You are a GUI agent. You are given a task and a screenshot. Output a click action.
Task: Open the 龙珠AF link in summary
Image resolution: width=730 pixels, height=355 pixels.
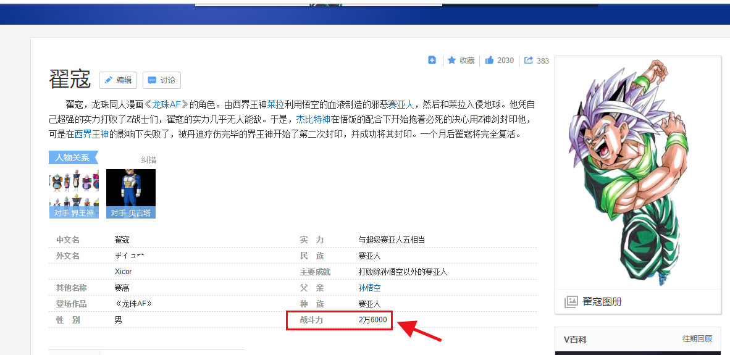point(166,104)
